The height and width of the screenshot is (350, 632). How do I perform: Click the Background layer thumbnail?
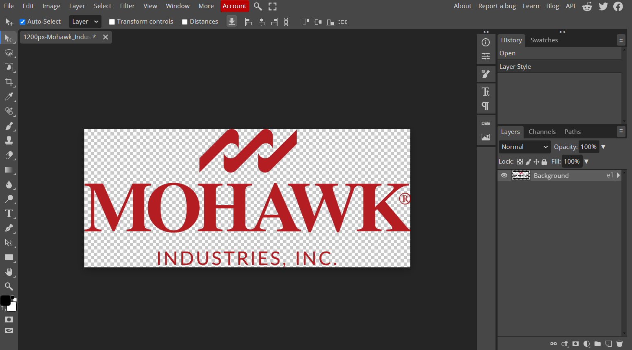pyautogui.click(x=521, y=175)
